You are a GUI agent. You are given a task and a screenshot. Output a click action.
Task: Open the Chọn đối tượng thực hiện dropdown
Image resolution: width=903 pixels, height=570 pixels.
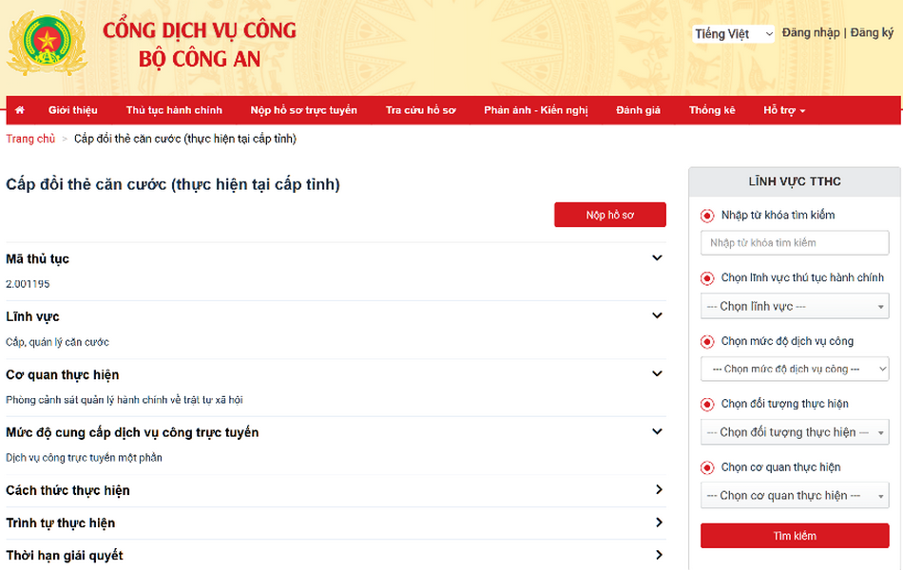tap(795, 432)
